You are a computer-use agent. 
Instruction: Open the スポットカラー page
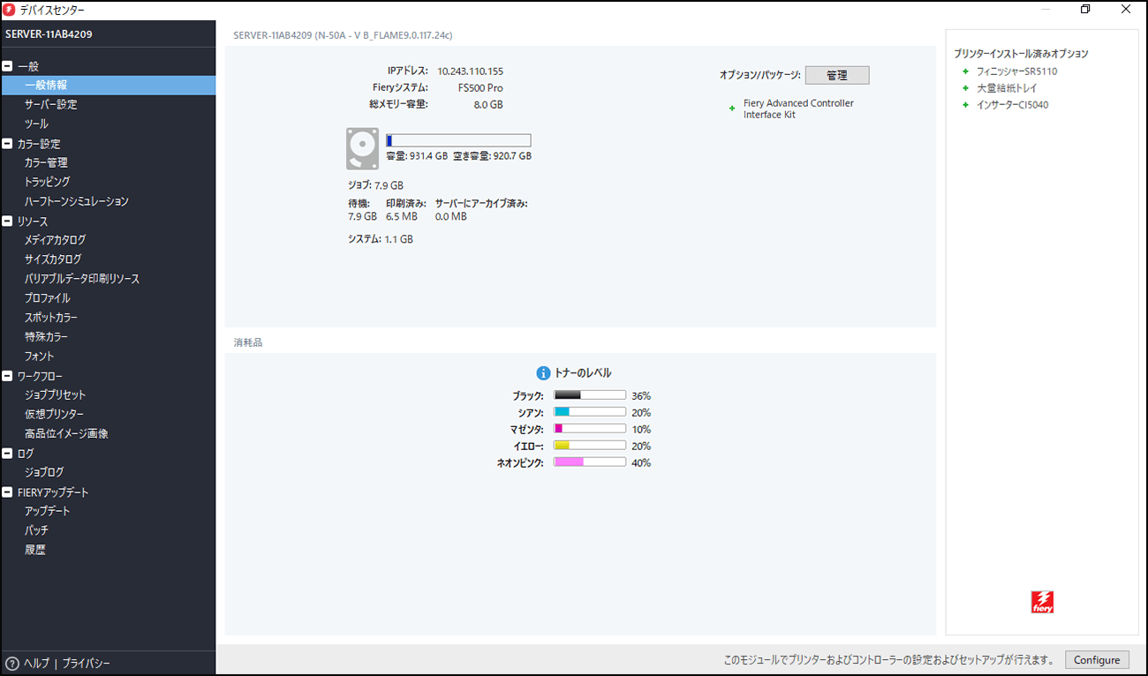click(x=50, y=318)
